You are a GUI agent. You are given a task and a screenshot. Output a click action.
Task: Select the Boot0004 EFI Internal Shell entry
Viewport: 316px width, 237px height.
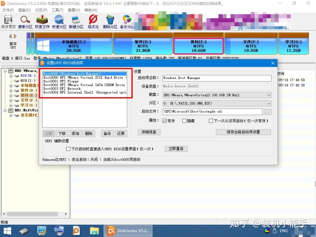coord(85,92)
